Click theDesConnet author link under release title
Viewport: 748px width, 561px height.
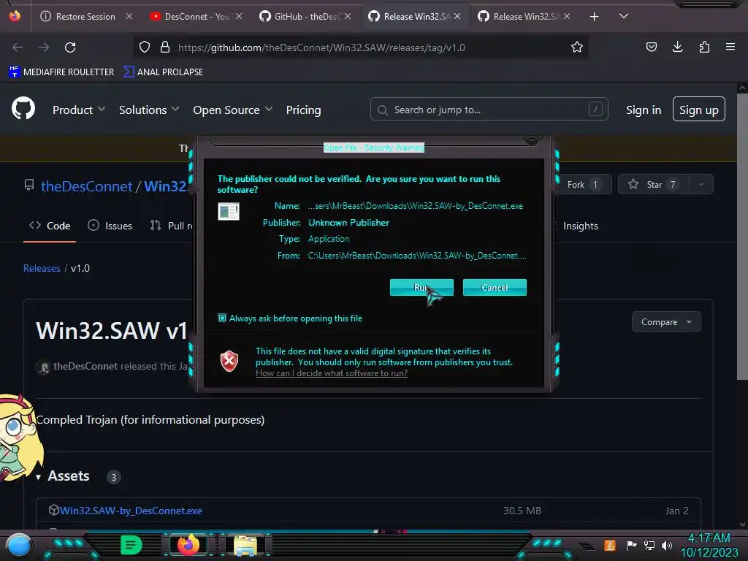click(85, 366)
